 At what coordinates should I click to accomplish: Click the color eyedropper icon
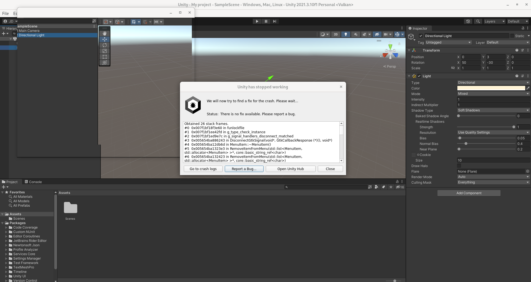[528, 88]
